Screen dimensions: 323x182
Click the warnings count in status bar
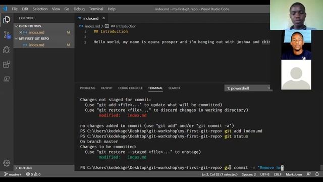[x=37, y=174]
